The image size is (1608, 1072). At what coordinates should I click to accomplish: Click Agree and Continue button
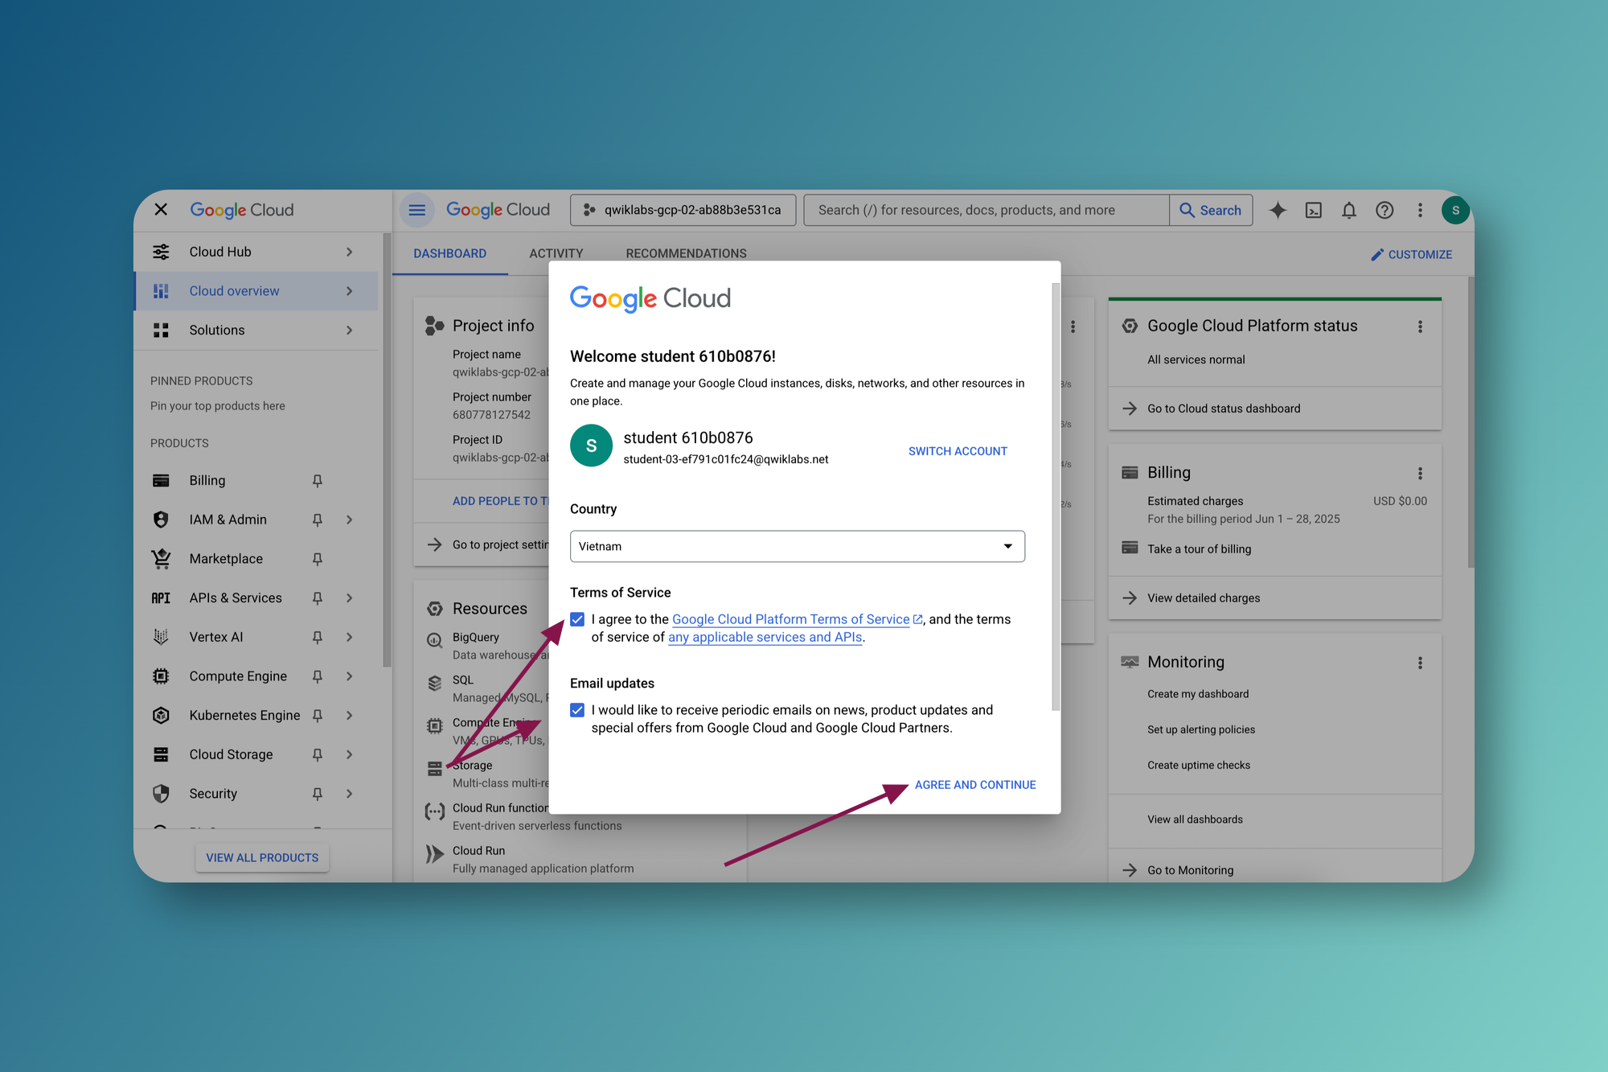[975, 785]
